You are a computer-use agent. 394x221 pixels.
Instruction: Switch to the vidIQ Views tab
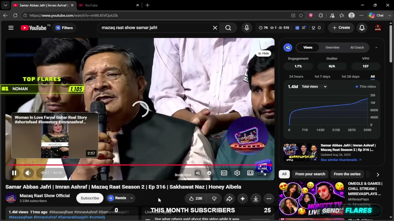(308, 47)
